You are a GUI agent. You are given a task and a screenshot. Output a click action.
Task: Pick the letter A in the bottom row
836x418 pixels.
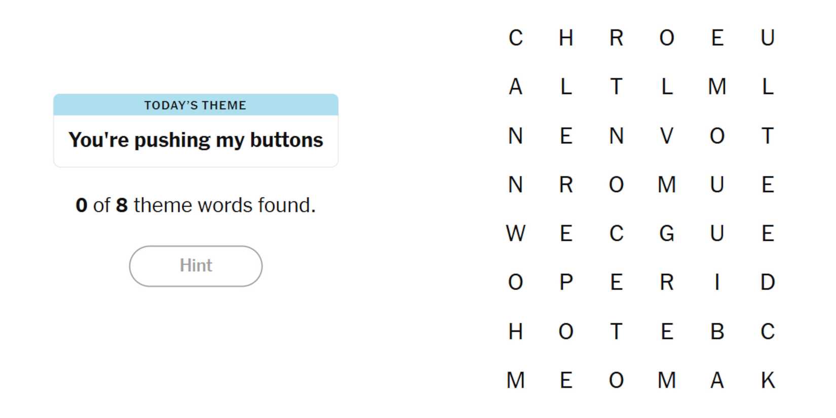716,380
